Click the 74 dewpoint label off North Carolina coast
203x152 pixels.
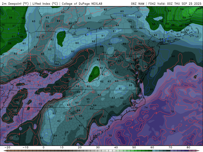tap(146, 107)
